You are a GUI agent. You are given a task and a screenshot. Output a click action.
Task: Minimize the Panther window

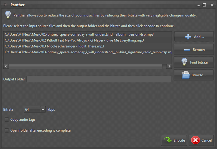pos(199,5)
